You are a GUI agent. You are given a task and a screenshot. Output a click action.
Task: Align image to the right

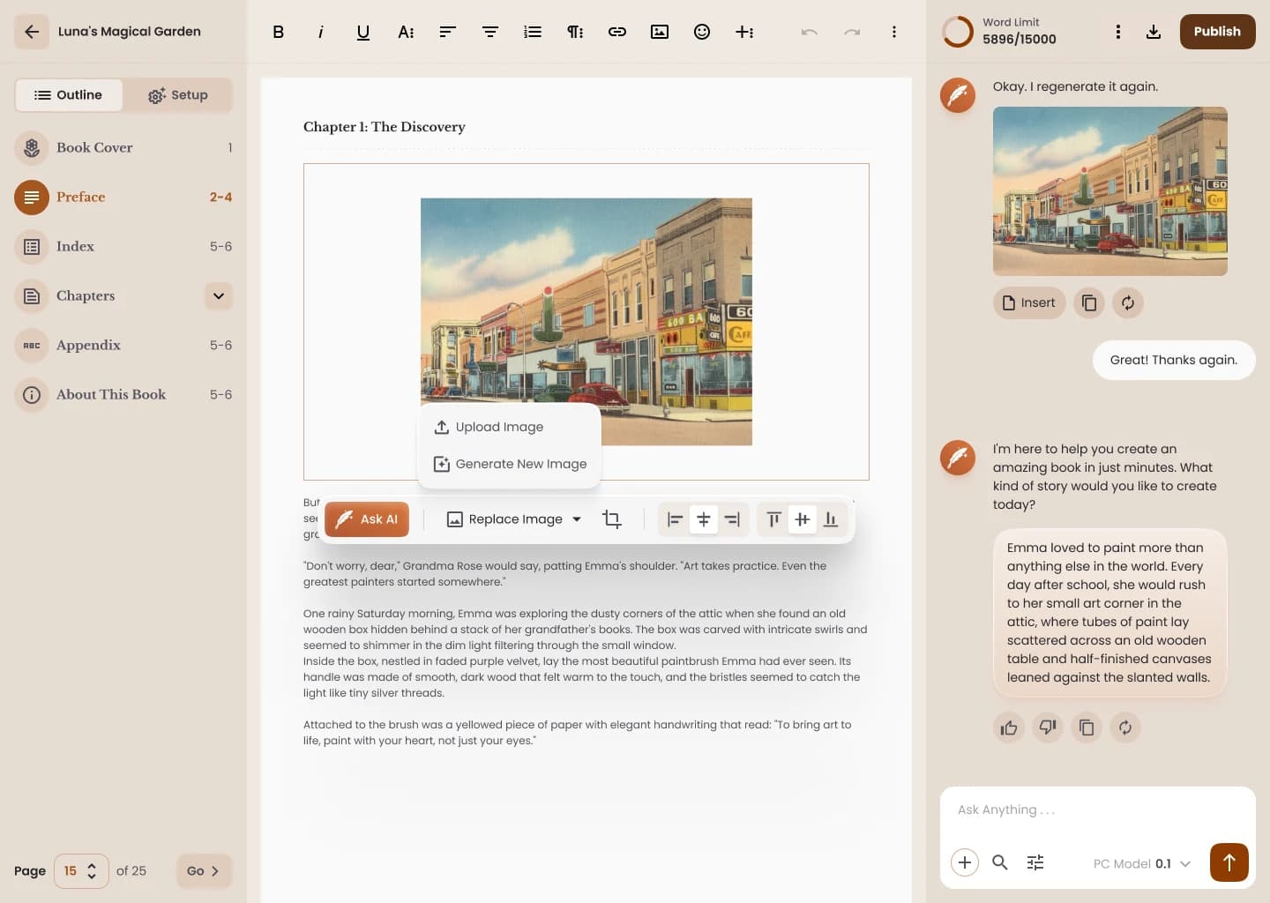tap(732, 519)
